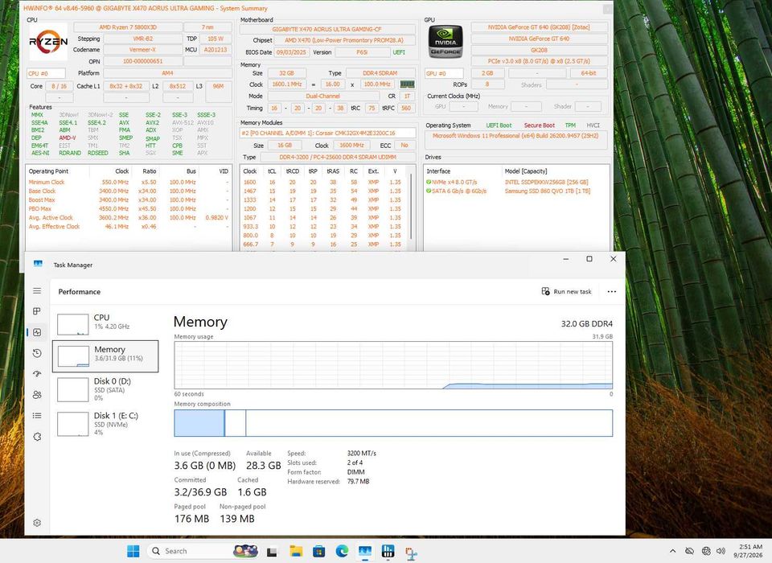Open Task View from the taskbar
This screenshot has height=563, width=772.
pos(272,551)
